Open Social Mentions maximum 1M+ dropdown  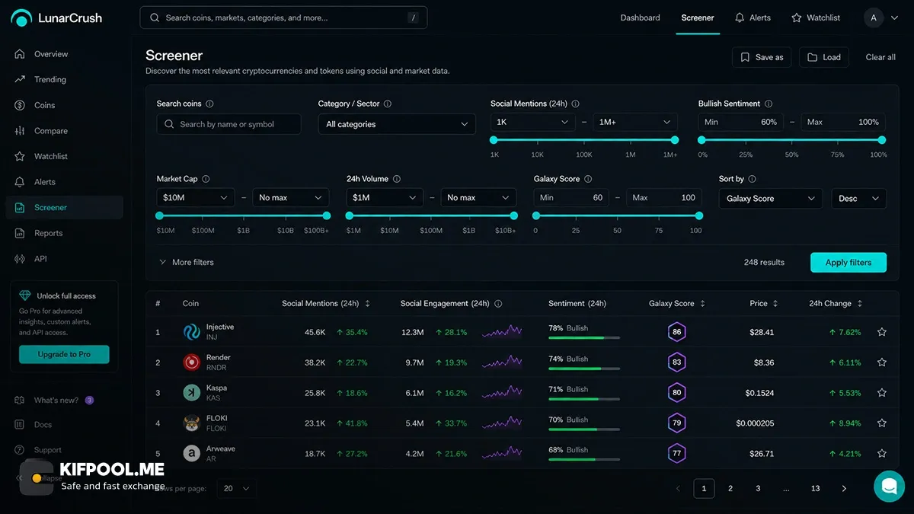pos(635,122)
